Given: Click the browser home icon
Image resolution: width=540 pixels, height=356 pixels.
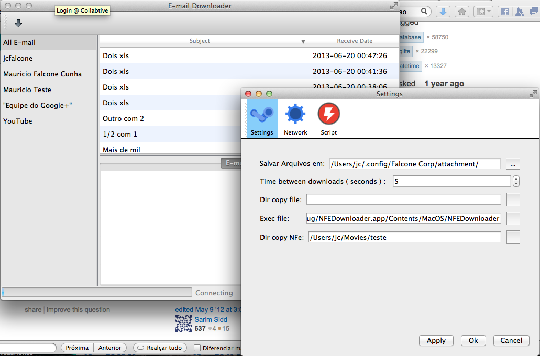Looking at the screenshot, I should [461, 12].
